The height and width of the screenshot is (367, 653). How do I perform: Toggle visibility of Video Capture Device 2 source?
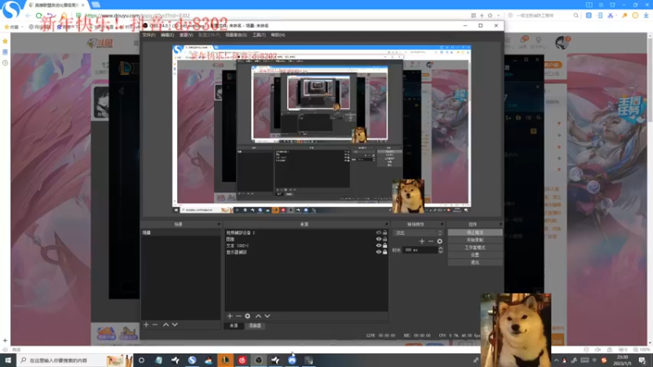pyautogui.click(x=379, y=232)
